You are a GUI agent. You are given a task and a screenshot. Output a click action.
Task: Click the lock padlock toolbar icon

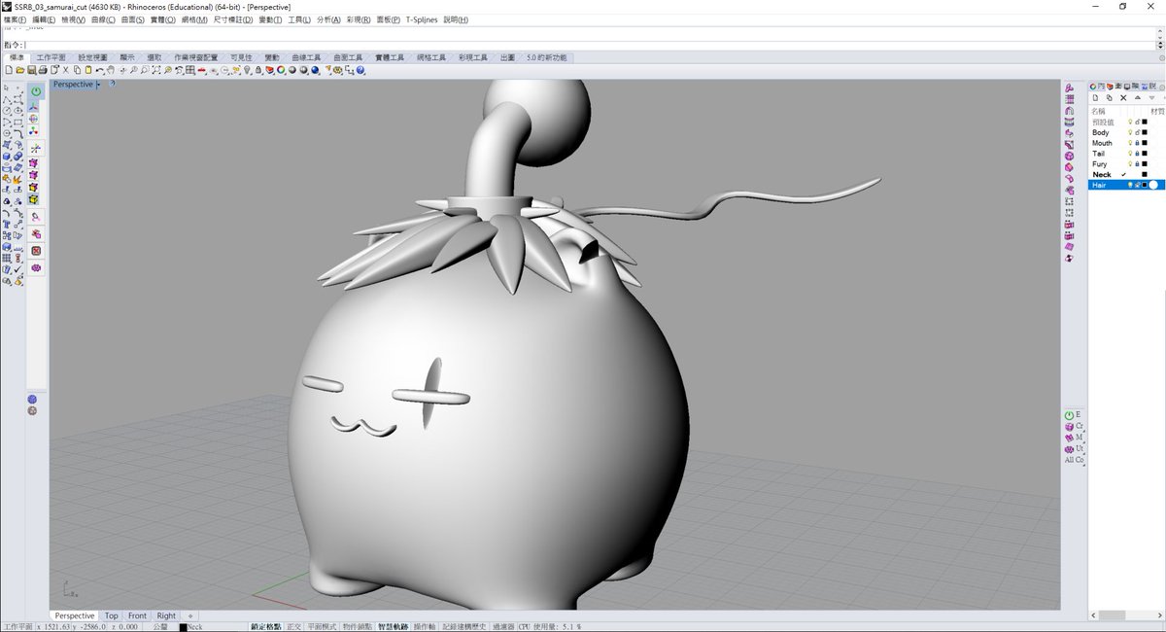(258, 70)
